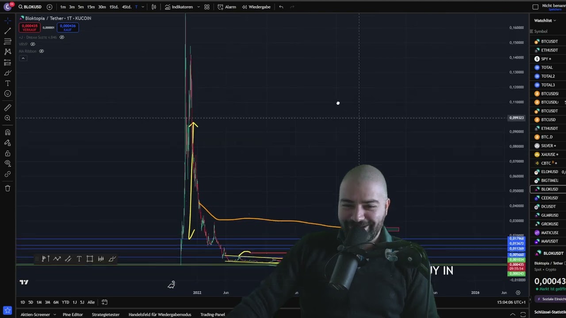The image size is (566, 318).
Task: Select the trend line tool
Action: [8, 31]
